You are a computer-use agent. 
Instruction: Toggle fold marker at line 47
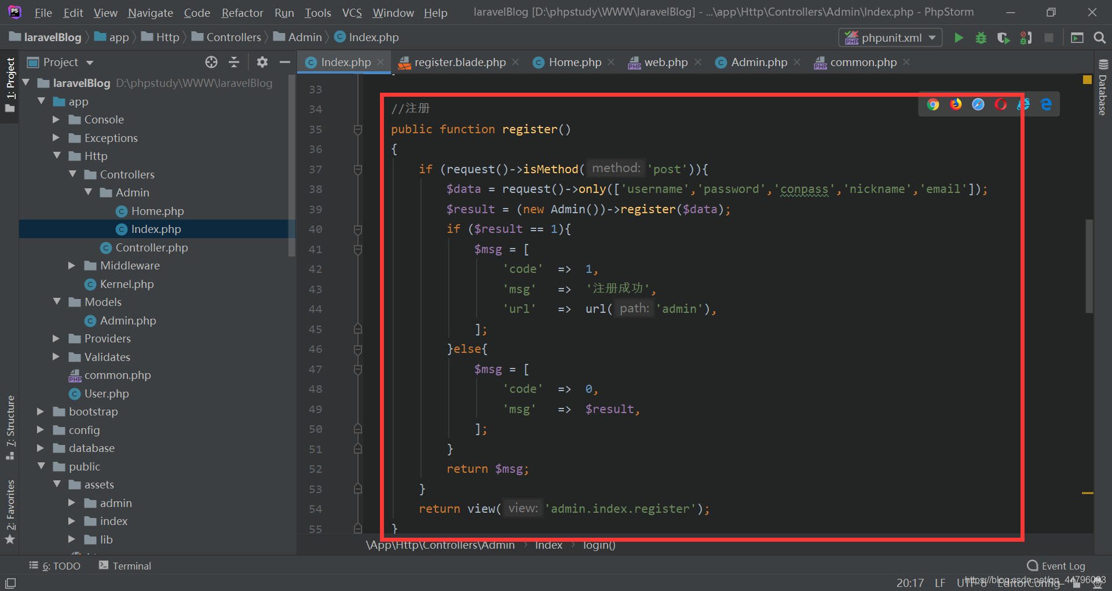[358, 369]
